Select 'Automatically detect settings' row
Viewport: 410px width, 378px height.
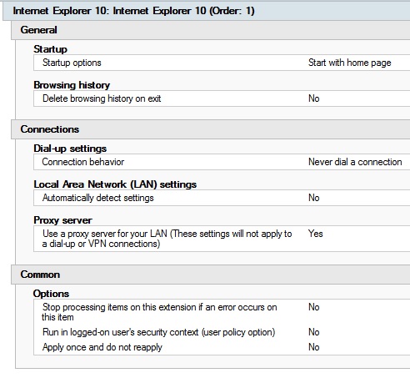[x=222, y=198]
